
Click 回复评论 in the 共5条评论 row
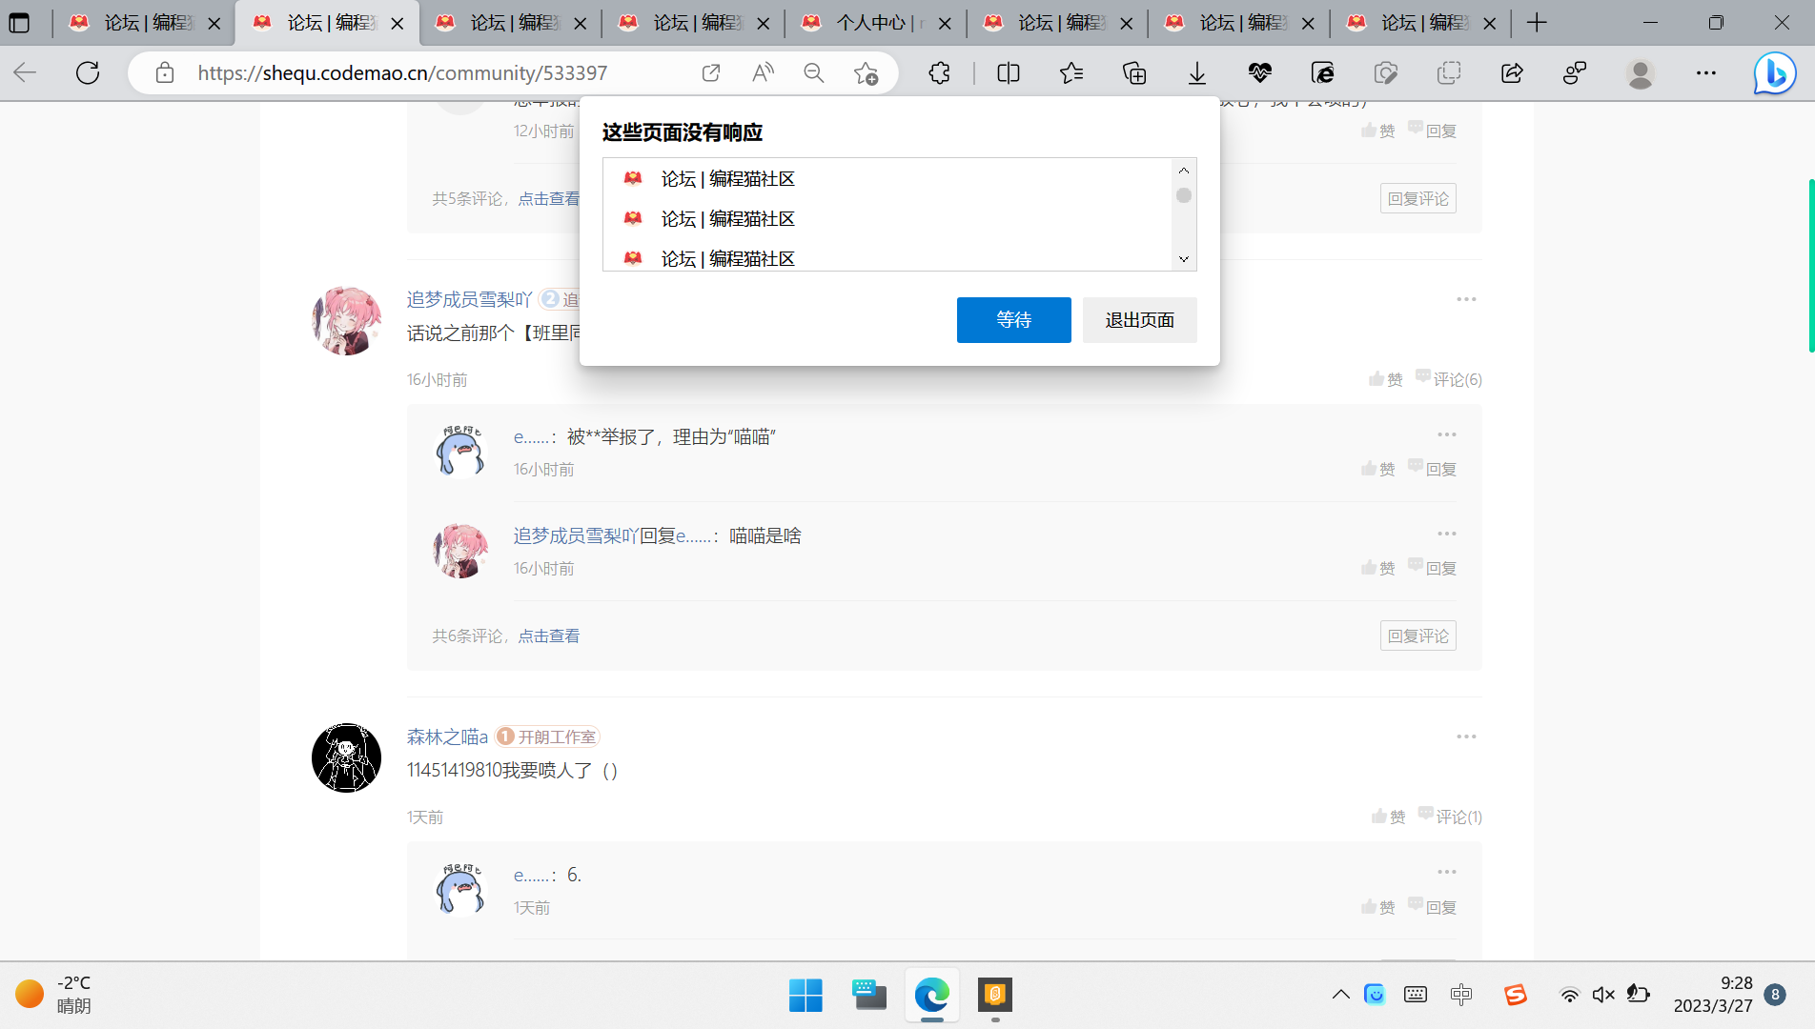point(1418,198)
